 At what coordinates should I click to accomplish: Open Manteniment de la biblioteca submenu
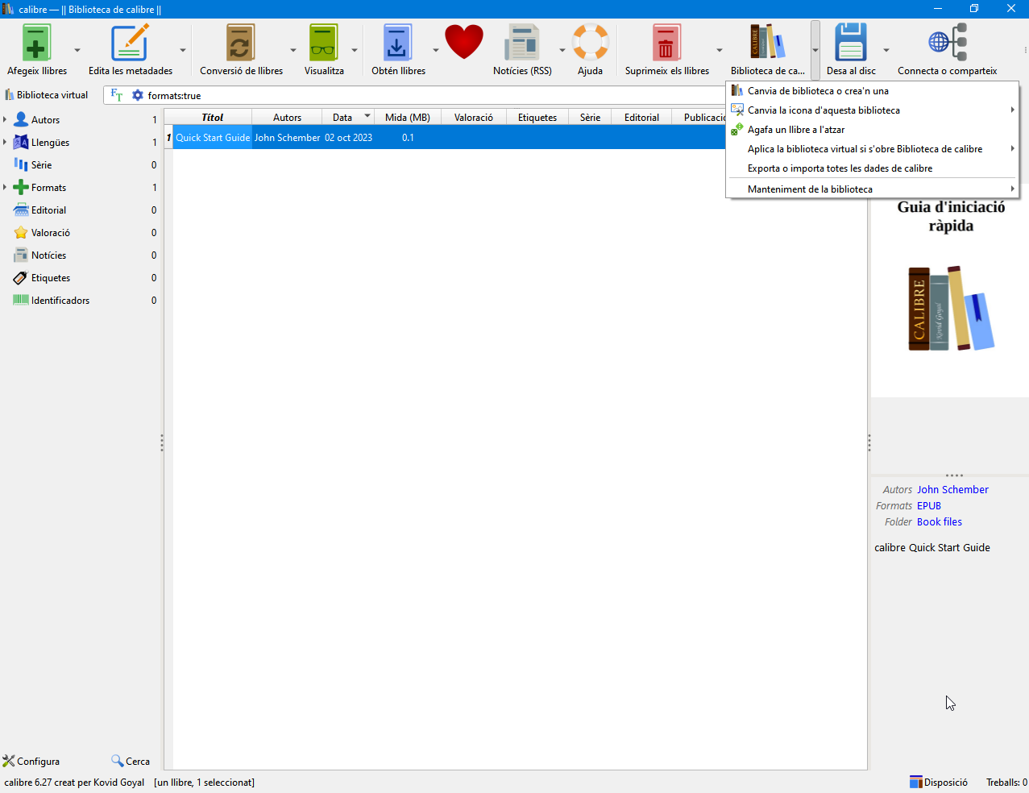(x=810, y=189)
